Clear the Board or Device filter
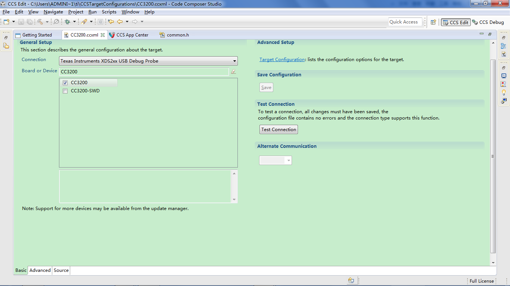This screenshot has height=286, width=510. coord(233,71)
